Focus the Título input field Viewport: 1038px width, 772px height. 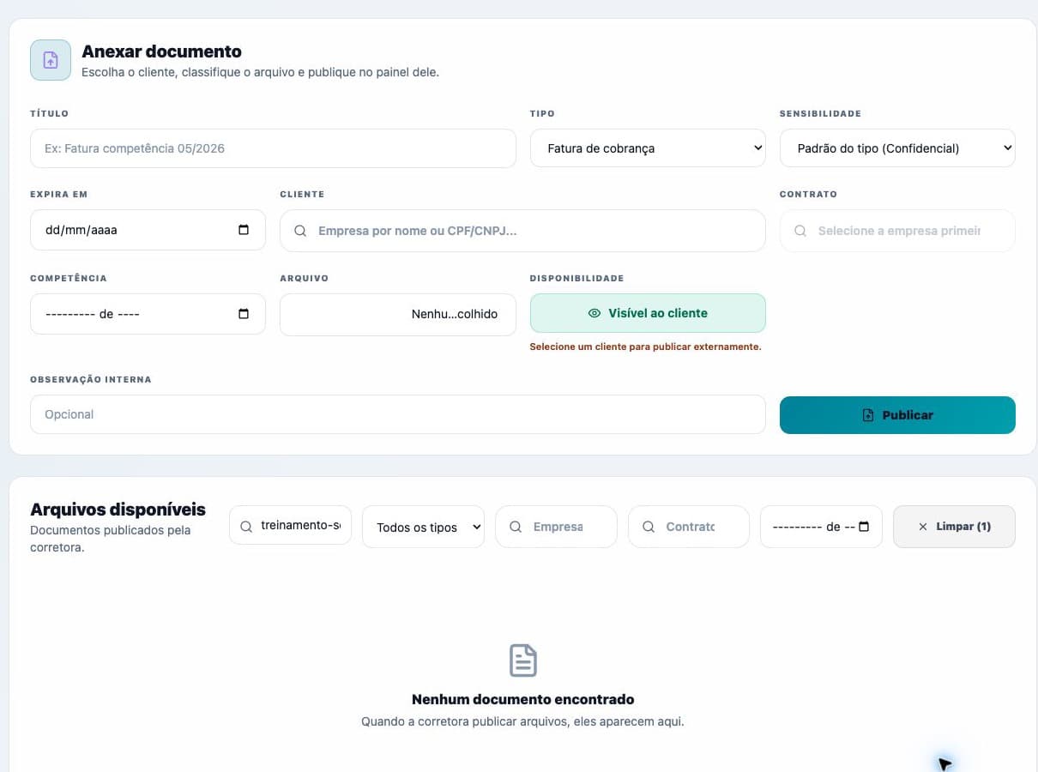pos(273,148)
